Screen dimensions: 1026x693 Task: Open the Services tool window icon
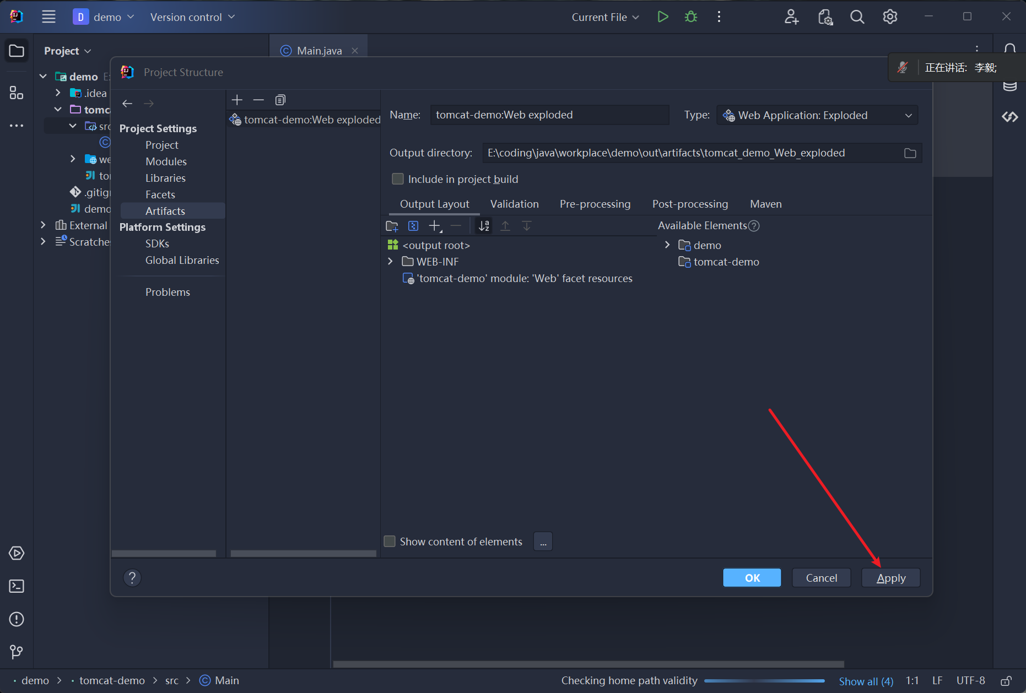[x=17, y=553]
